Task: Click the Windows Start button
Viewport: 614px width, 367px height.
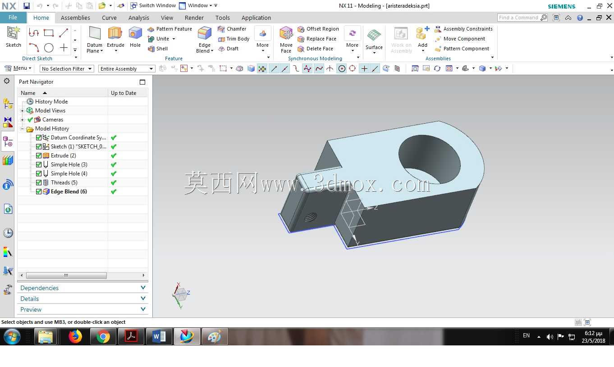Action: pyautogui.click(x=12, y=336)
